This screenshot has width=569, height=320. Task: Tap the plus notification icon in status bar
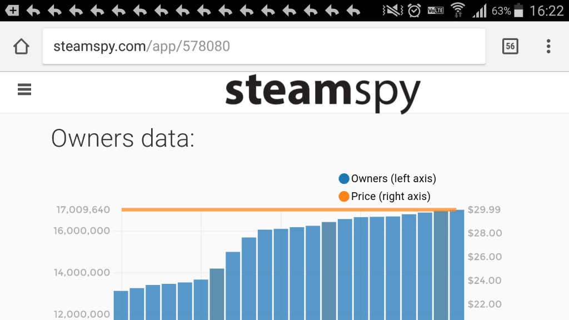(12, 10)
